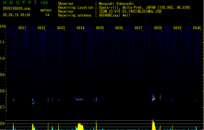The height and width of the screenshot is (130, 204).
Task: Click the 'Receiving Location' field label
Action: click(x=76, y=7)
